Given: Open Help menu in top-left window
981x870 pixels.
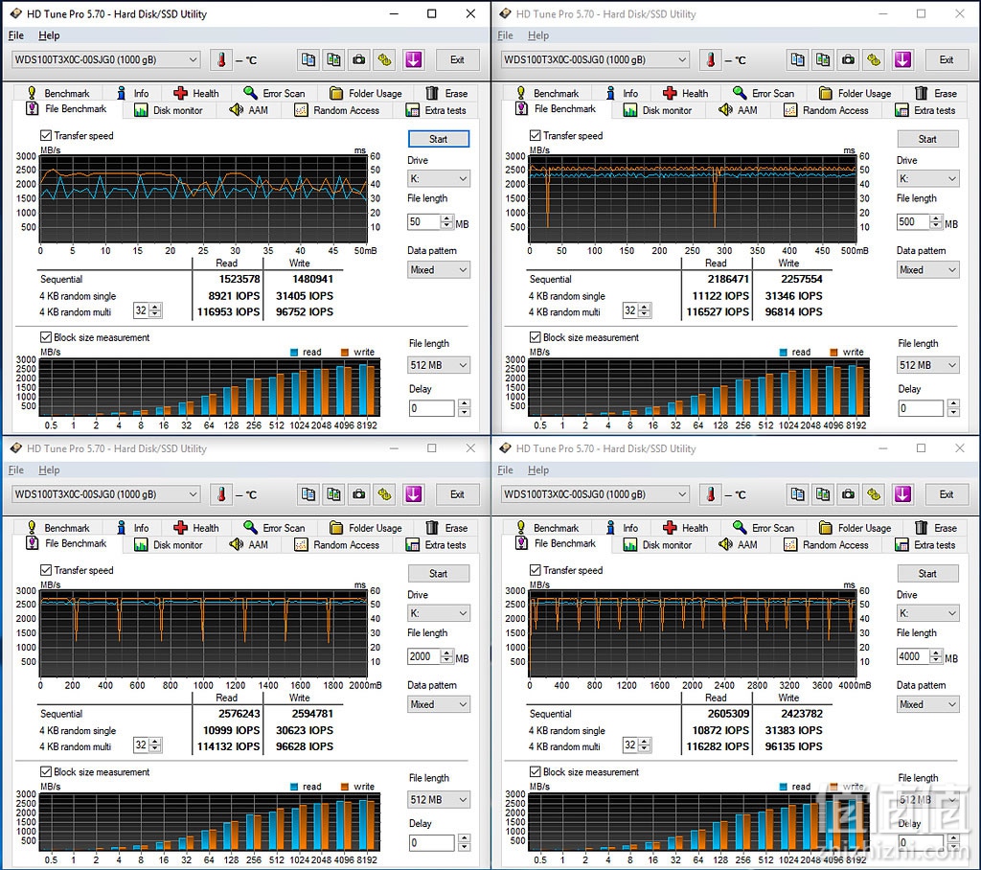Looking at the screenshot, I should pyautogui.click(x=49, y=35).
